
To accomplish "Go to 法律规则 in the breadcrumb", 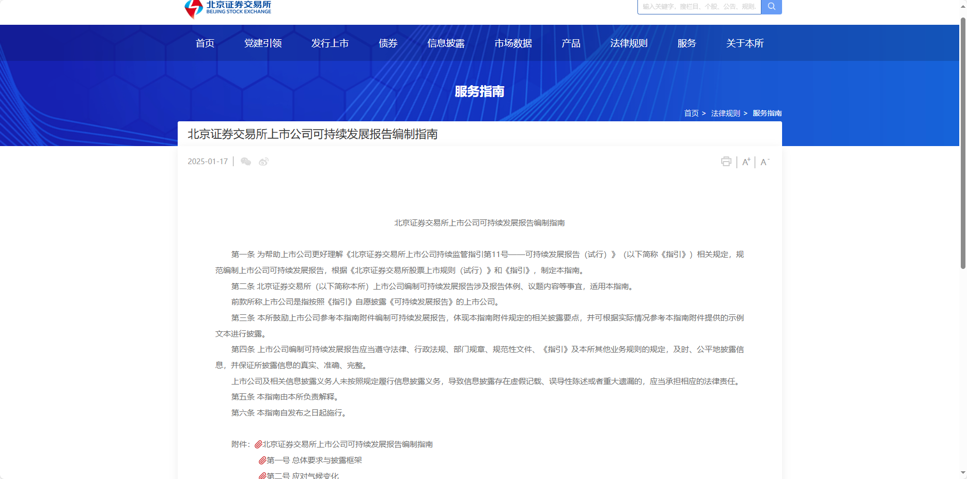I will click(x=725, y=113).
